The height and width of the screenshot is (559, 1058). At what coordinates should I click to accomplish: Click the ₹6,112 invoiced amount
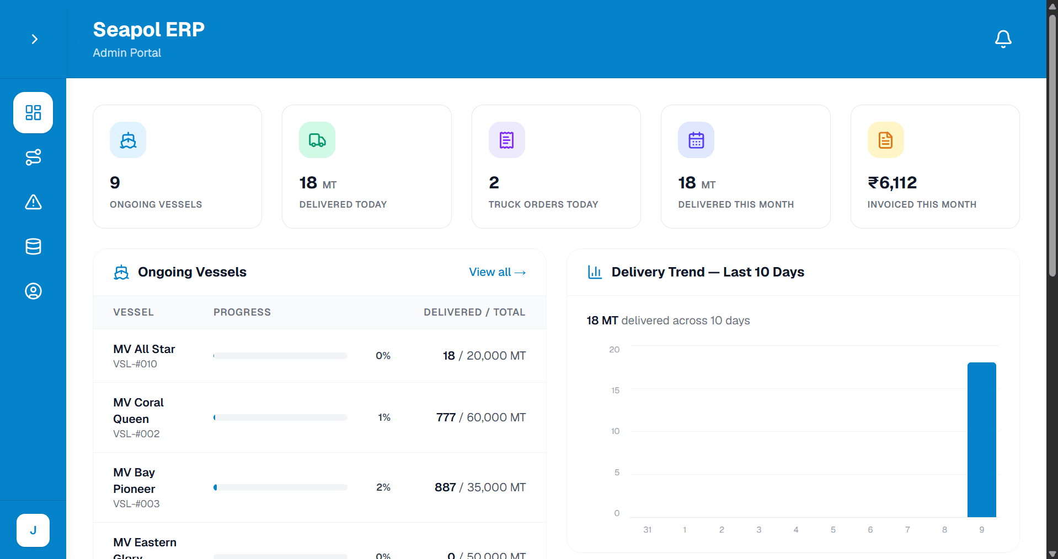click(x=892, y=183)
